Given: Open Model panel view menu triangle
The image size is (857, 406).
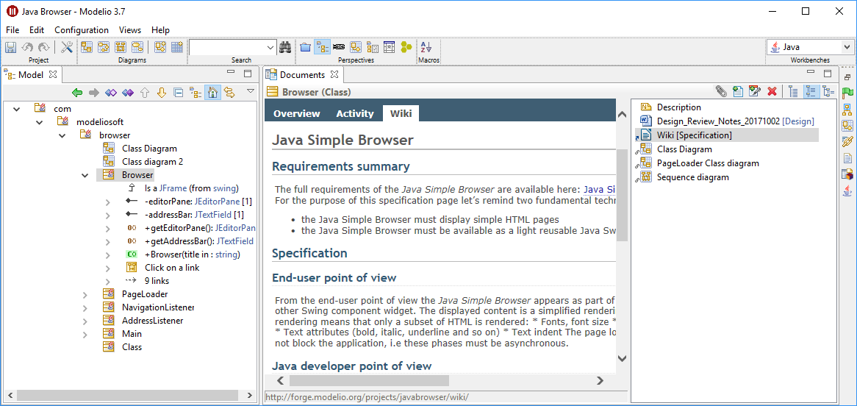Looking at the screenshot, I should [251, 90].
